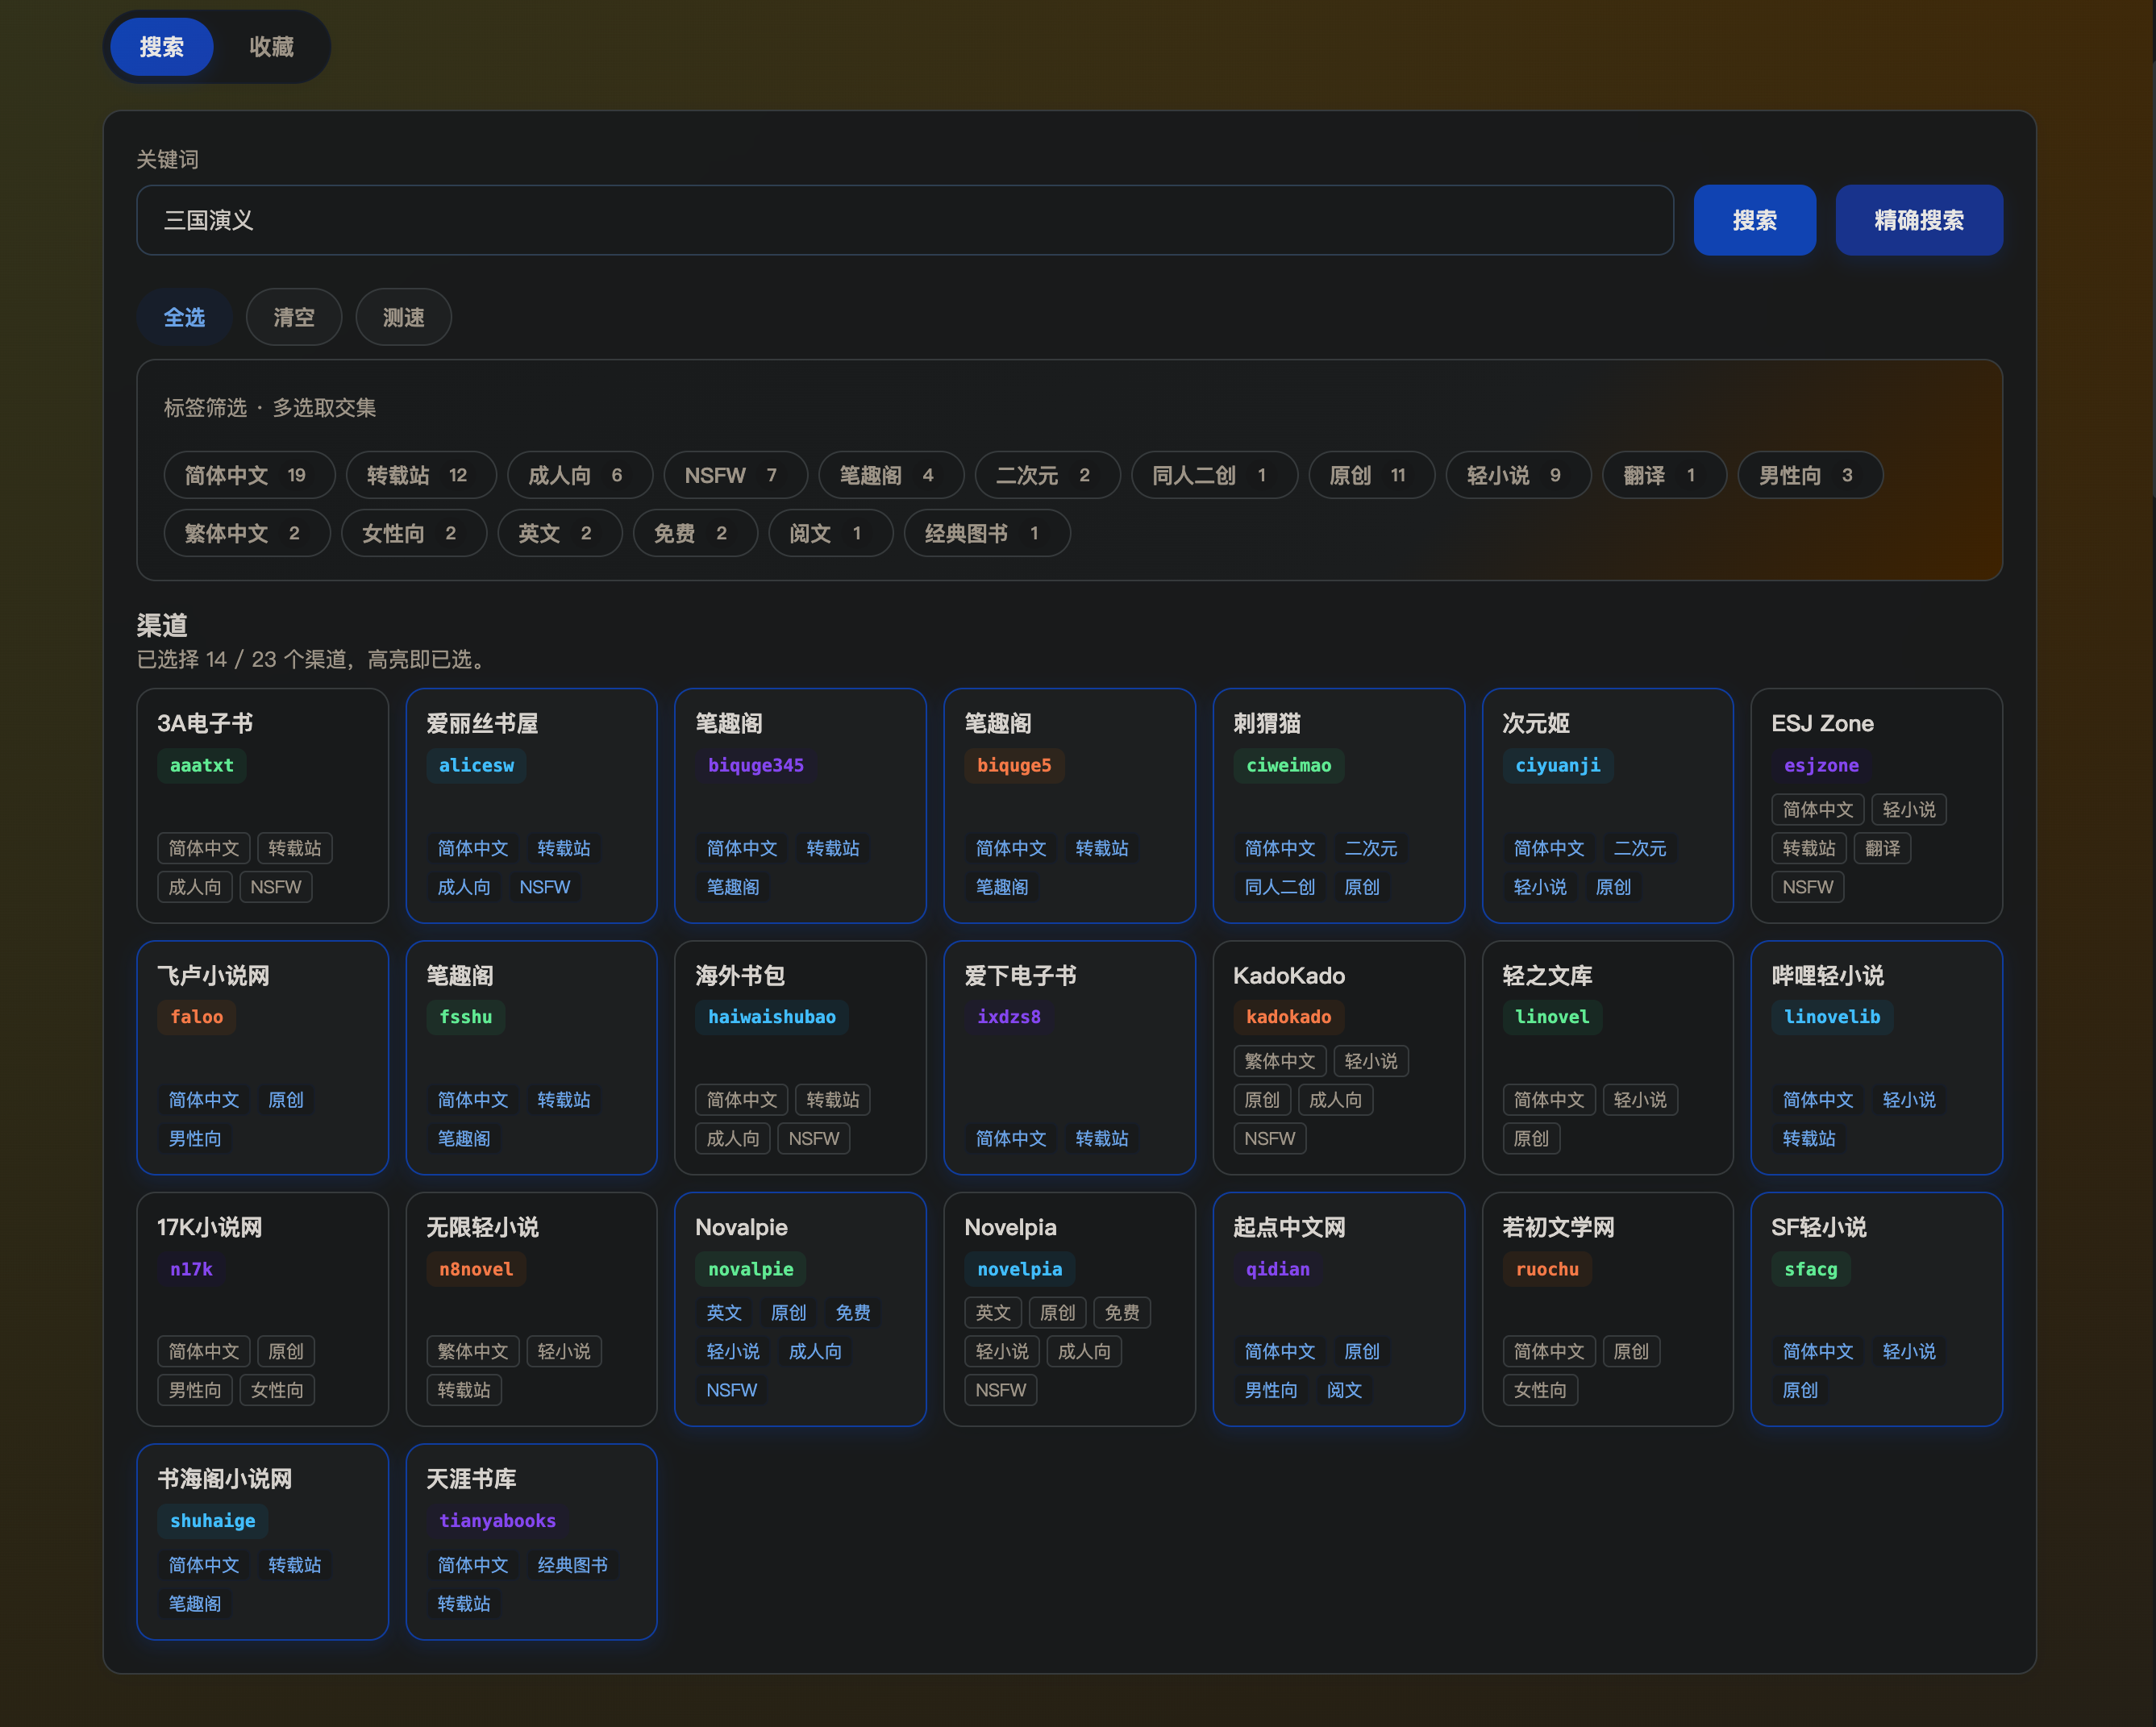Click 全选 to select all channels
This screenshot has width=2156, height=1727.
point(185,317)
